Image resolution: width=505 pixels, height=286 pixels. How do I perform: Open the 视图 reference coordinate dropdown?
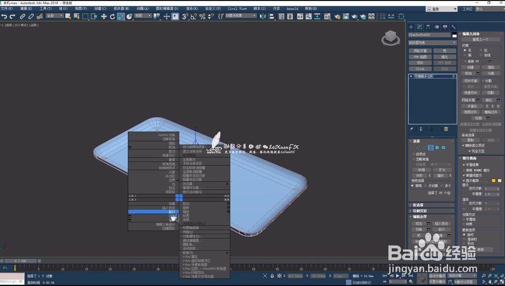click(143, 16)
